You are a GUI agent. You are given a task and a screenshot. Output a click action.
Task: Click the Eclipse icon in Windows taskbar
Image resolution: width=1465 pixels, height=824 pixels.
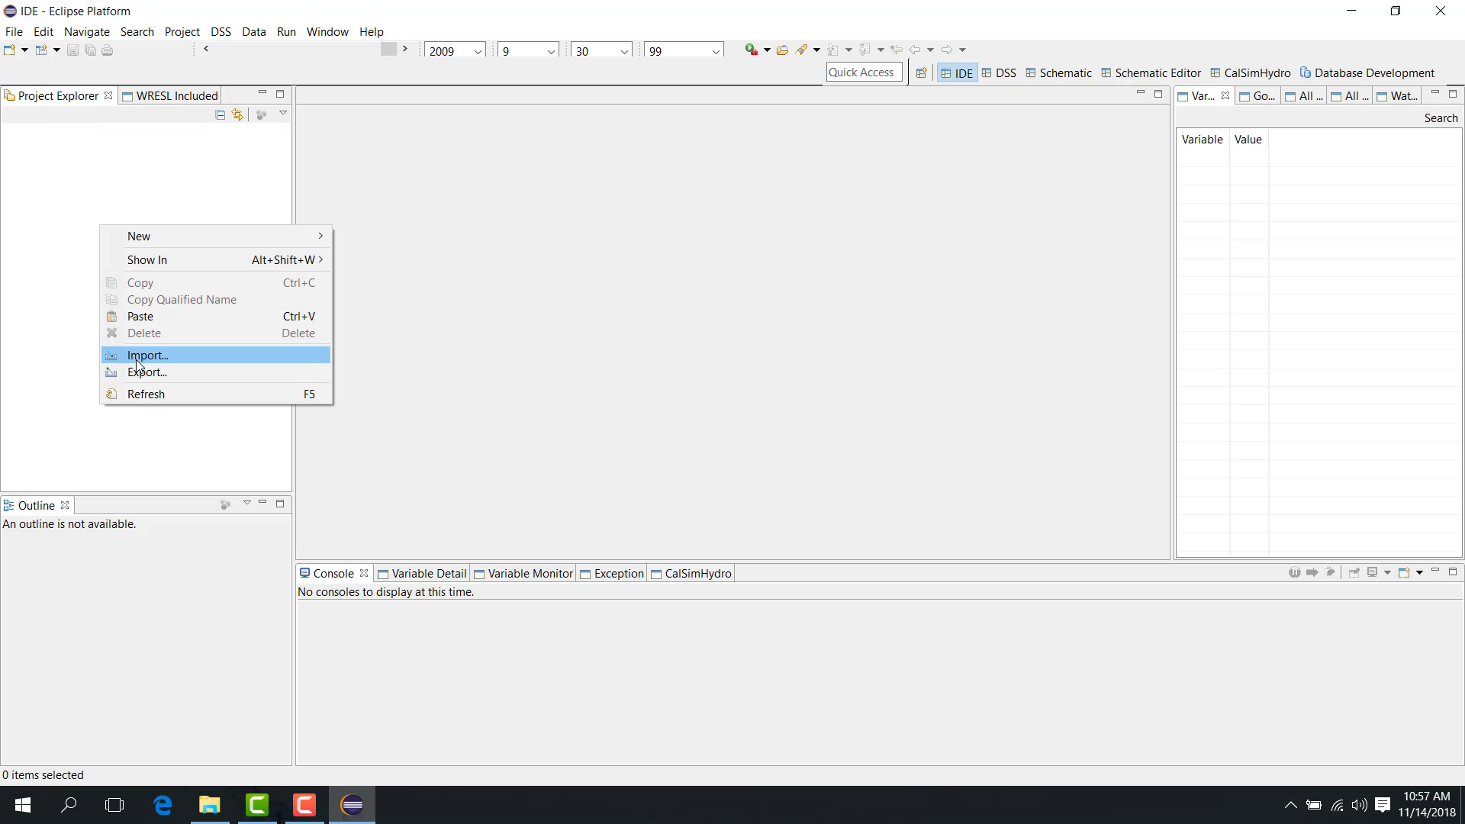point(352,805)
